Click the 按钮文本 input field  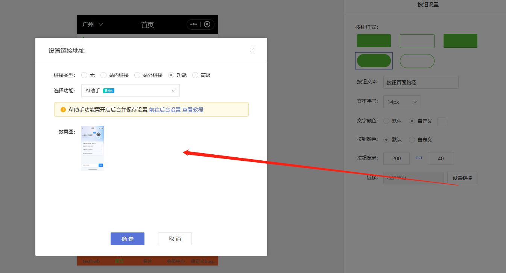click(x=421, y=82)
